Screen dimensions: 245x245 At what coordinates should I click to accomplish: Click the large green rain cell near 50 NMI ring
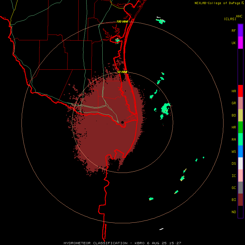166,109
